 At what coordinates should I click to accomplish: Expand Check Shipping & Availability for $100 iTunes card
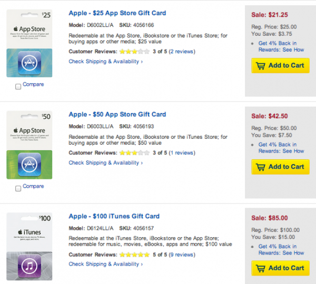pyautogui.click(x=105, y=265)
